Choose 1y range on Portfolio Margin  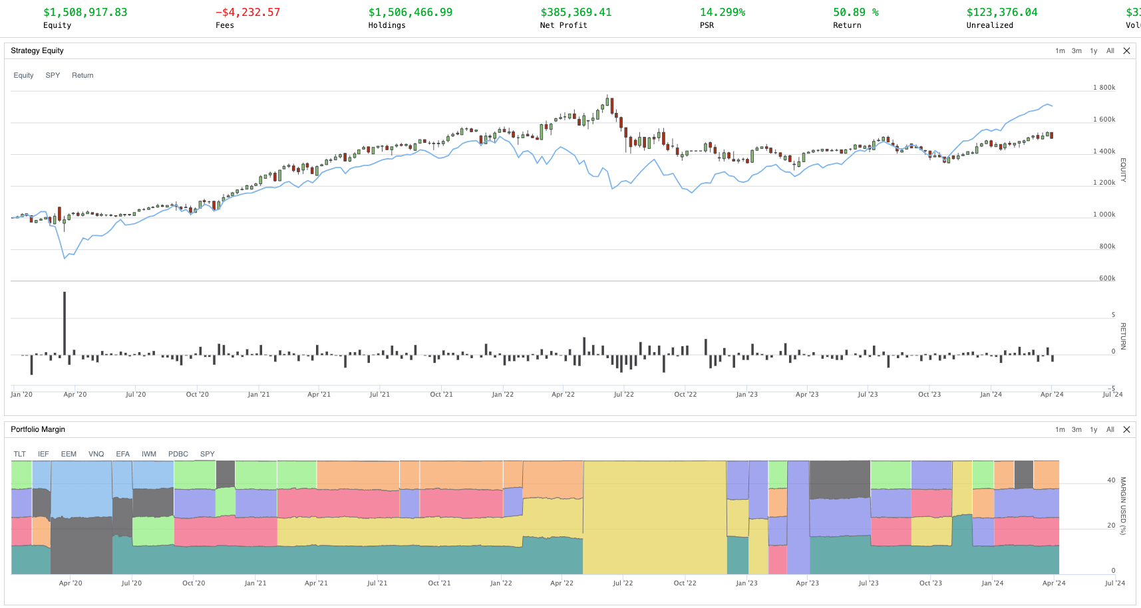1094,430
